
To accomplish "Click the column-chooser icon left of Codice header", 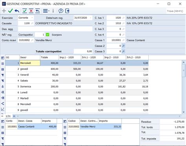I will point(65,122).
